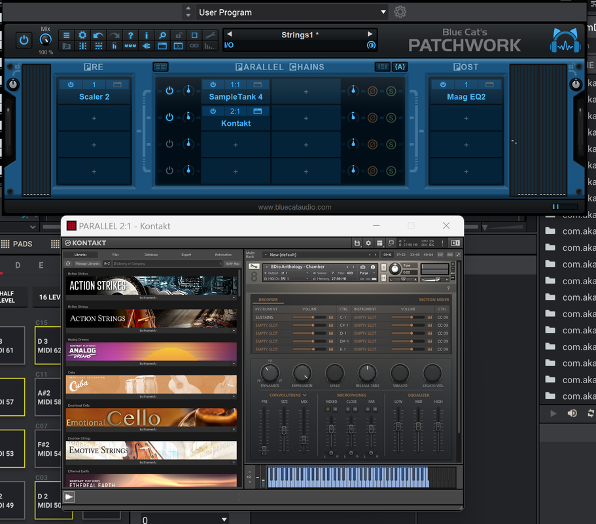Solo the first parallel chain (S)
596x524 pixels.
click(391, 91)
